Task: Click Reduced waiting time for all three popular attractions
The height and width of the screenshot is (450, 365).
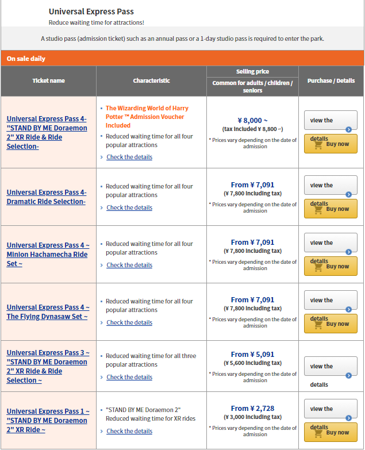Action: pyautogui.click(x=151, y=360)
